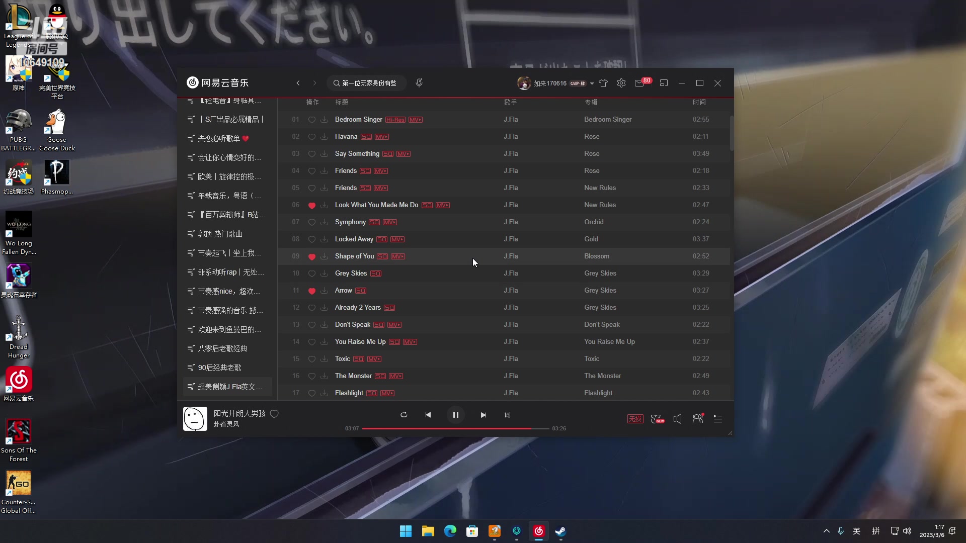Open the current play queue icon
966x543 pixels.
pyautogui.click(x=718, y=418)
